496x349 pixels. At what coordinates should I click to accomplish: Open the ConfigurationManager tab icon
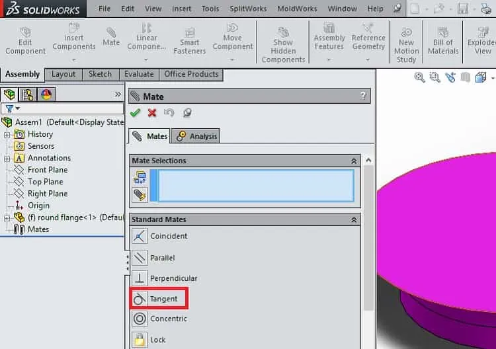(x=46, y=95)
